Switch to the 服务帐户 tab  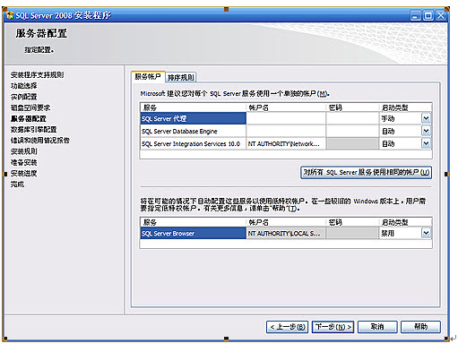point(148,76)
